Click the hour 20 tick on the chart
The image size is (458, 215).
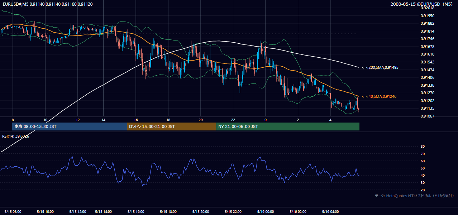point(201,120)
